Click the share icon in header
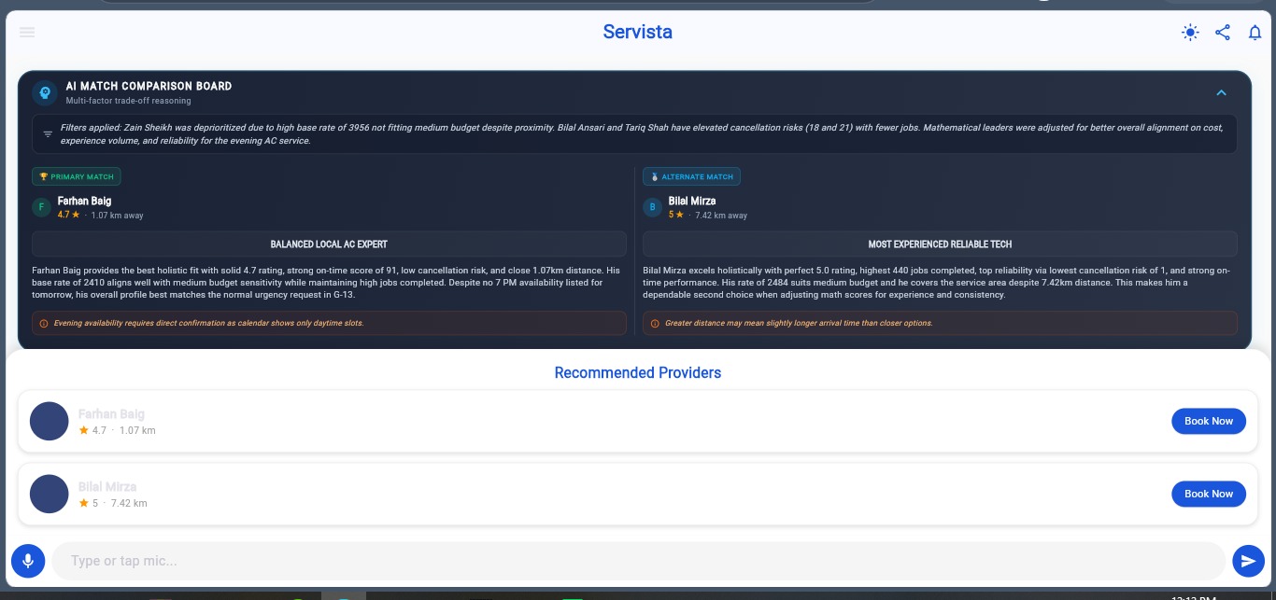 pos(1223,33)
